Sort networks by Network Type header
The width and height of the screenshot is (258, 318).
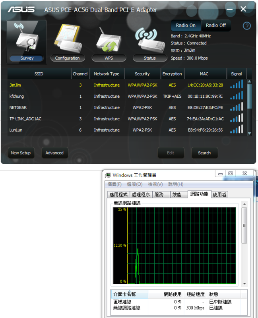point(107,74)
